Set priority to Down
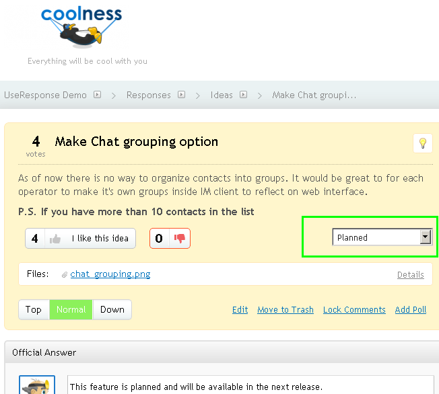Image resolution: width=439 pixels, height=394 pixels. (112, 309)
